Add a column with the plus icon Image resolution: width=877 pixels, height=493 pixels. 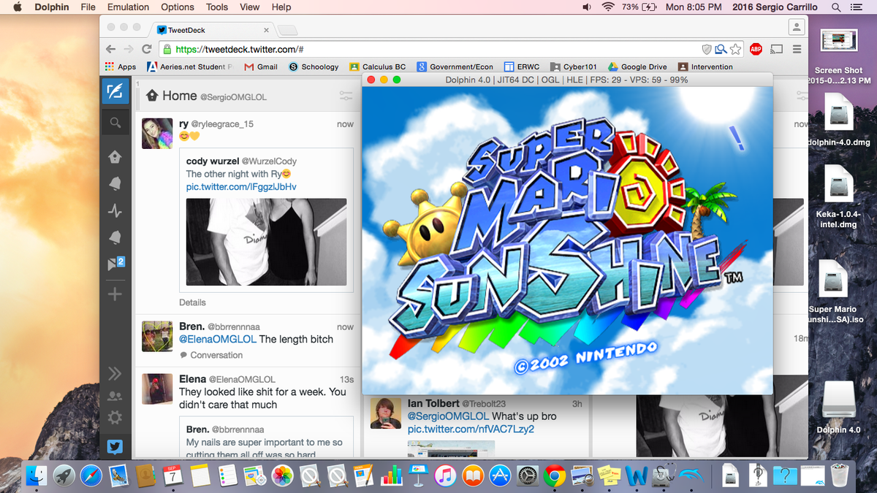coord(115,294)
